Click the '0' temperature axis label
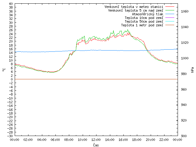Screen dimensions: 196x147 pyautogui.click(x=12, y=79)
